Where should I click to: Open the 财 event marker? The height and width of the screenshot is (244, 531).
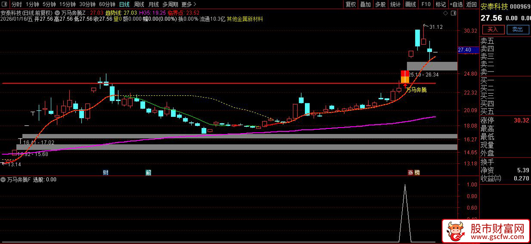[x=105, y=172]
